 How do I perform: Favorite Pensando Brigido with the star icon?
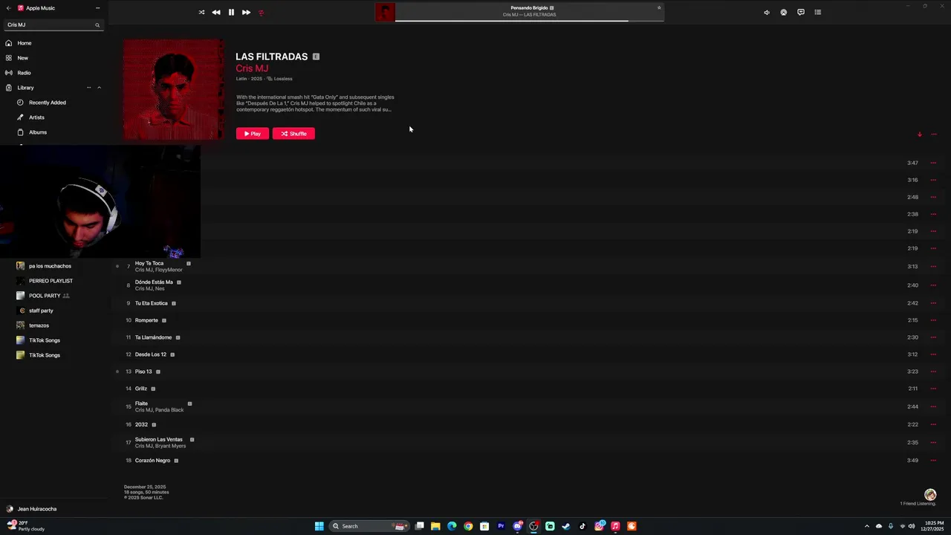point(658,7)
